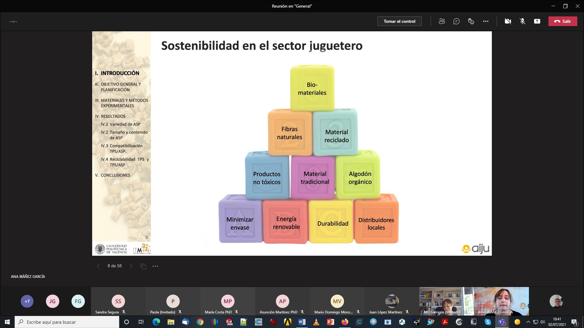Screen dimensions: 584x328
Task: Open PowerPoint from the taskbar
Action: point(330,322)
